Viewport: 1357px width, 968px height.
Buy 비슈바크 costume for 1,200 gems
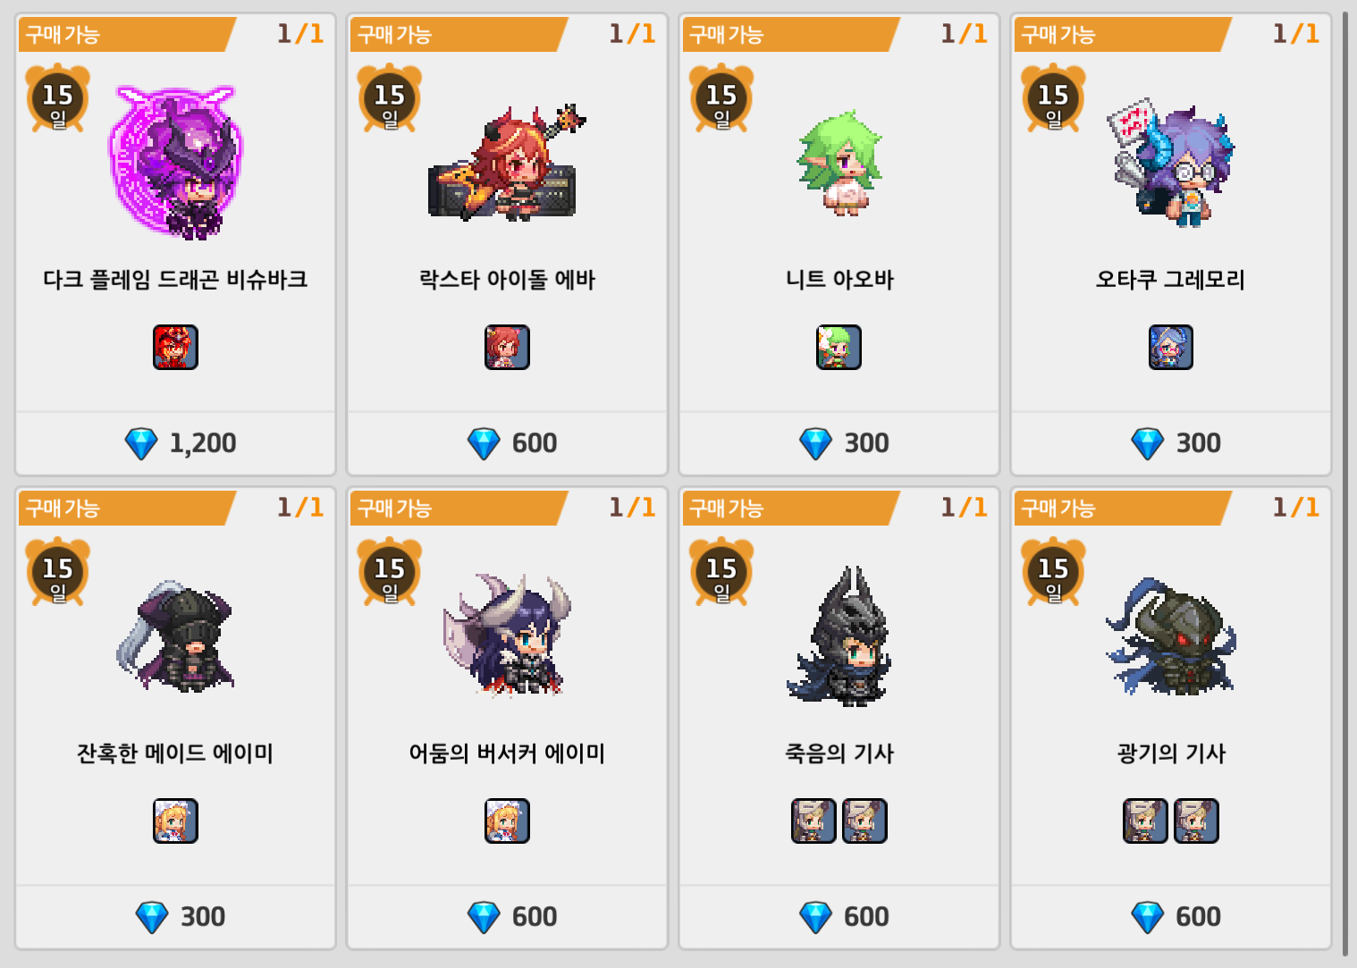coord(175,443)
